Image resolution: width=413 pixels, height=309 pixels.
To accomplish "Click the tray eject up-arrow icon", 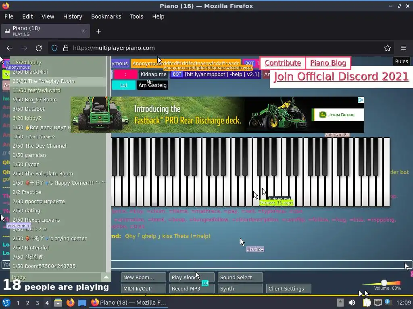I will coord(340,303).
